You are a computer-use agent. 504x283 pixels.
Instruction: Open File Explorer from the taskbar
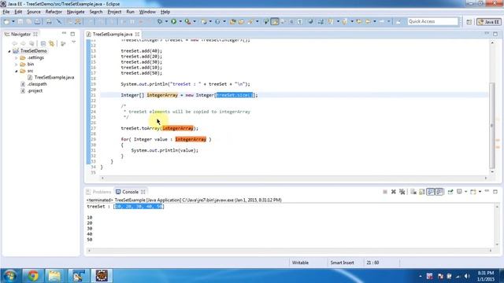point(54,276)
